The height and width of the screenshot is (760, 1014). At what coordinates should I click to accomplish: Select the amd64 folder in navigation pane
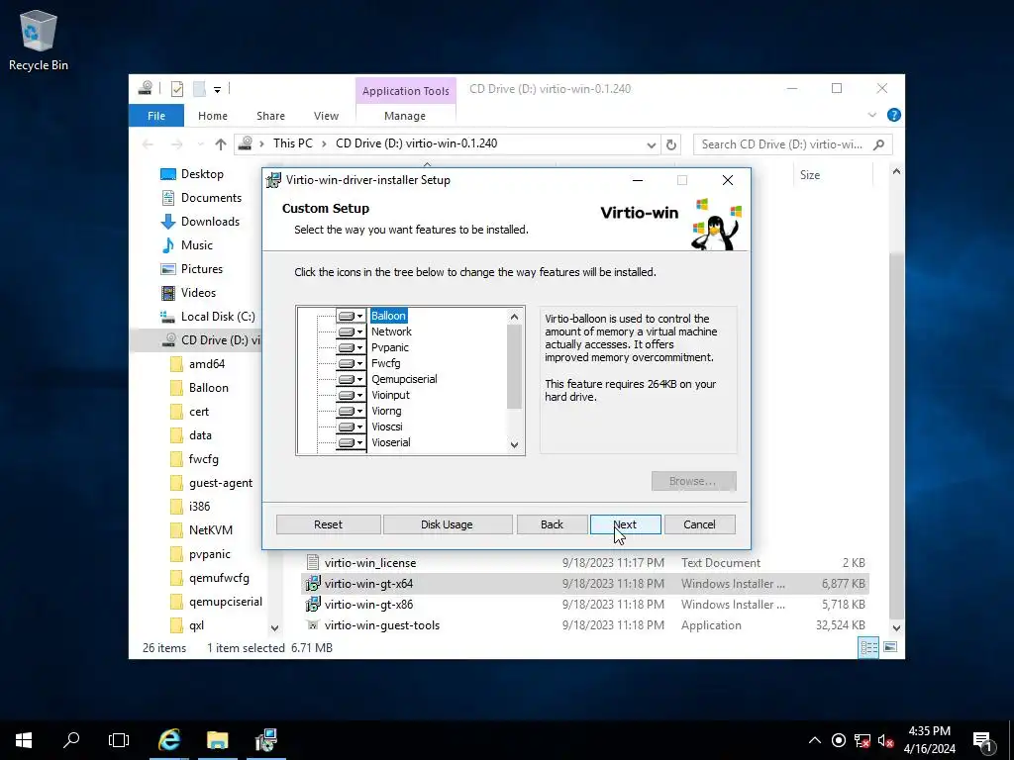pos(207,364)
